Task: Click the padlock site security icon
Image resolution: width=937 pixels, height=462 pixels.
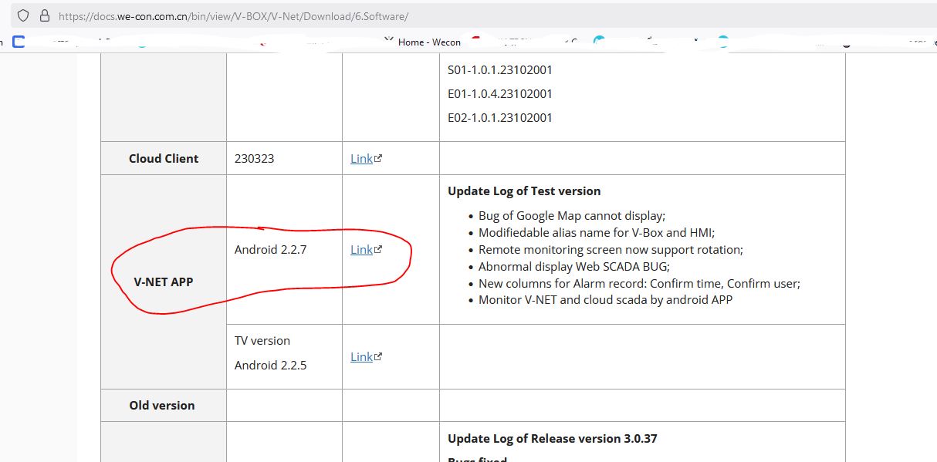Action: pos(43,15)
